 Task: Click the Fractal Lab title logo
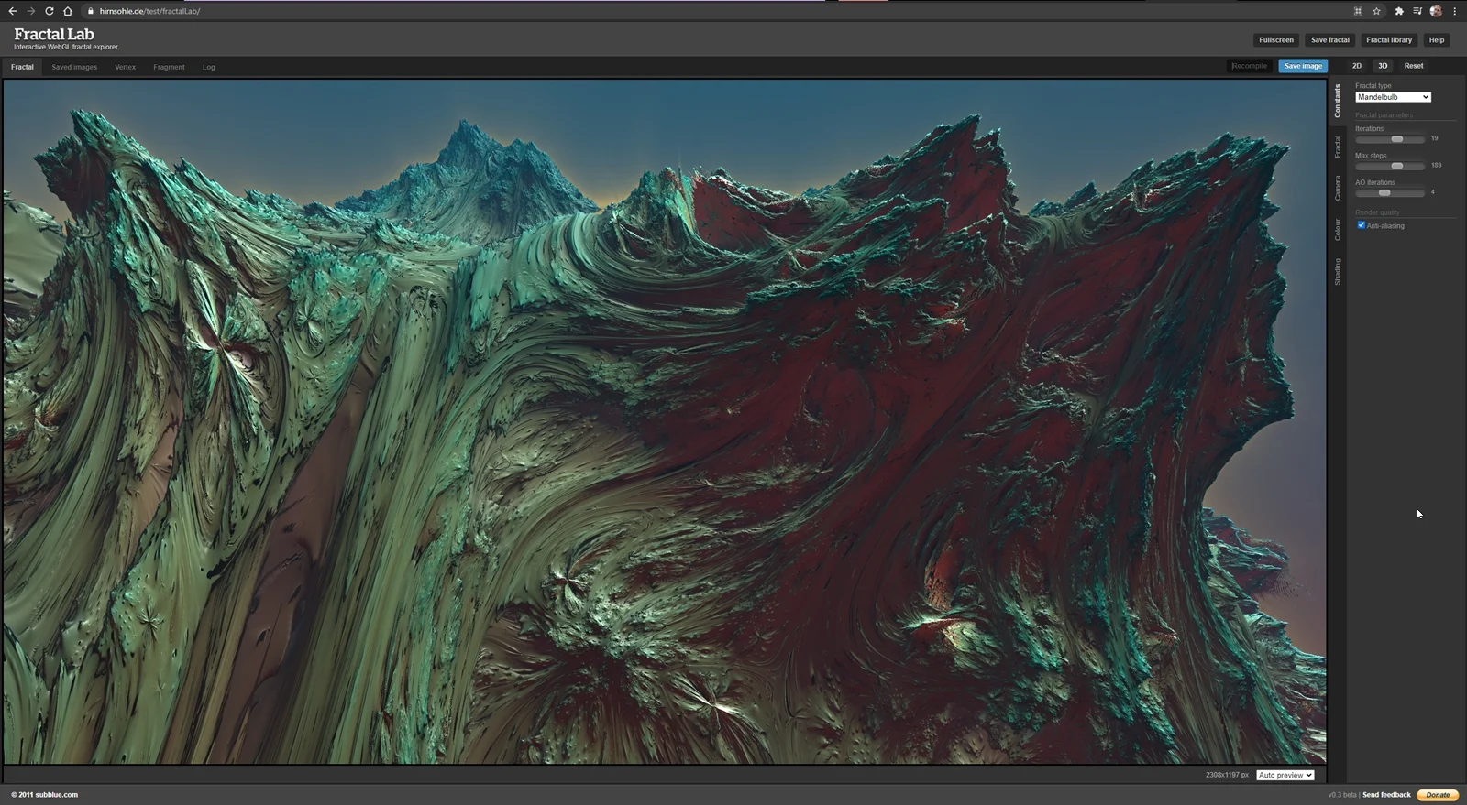pos(54,34)
